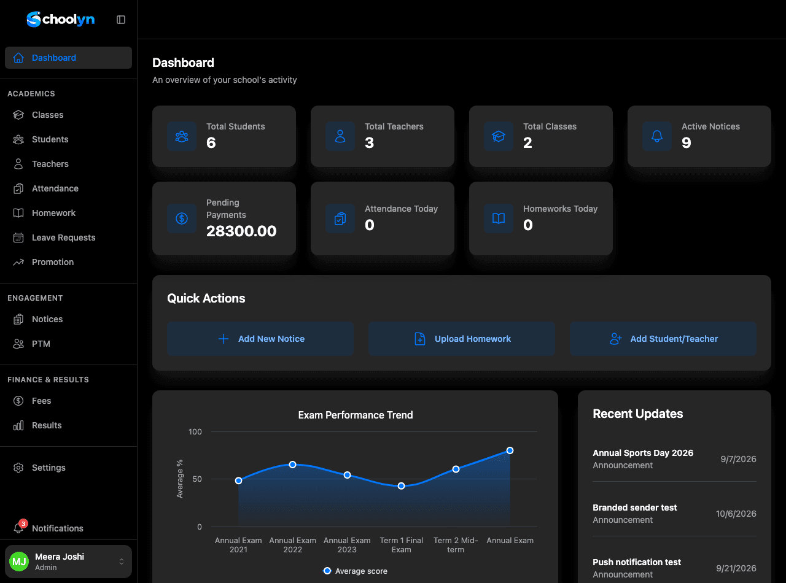Click the Teachers person icon in sidebar
Screen dimensions: 786x583
pos(18,164)
